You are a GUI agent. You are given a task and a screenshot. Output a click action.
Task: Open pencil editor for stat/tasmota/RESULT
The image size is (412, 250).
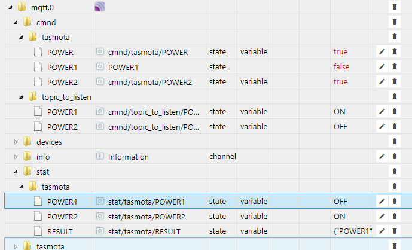tap(382, 231)
